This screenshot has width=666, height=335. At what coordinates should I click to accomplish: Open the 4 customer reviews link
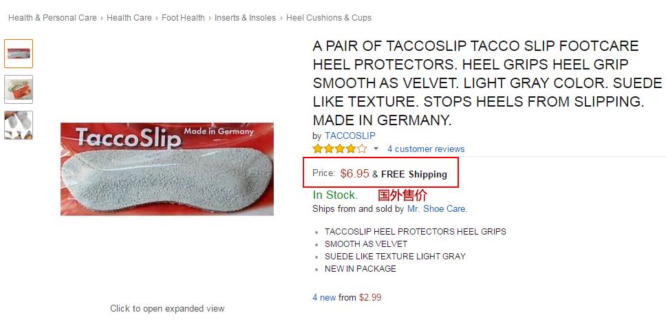tap(425, 149)
